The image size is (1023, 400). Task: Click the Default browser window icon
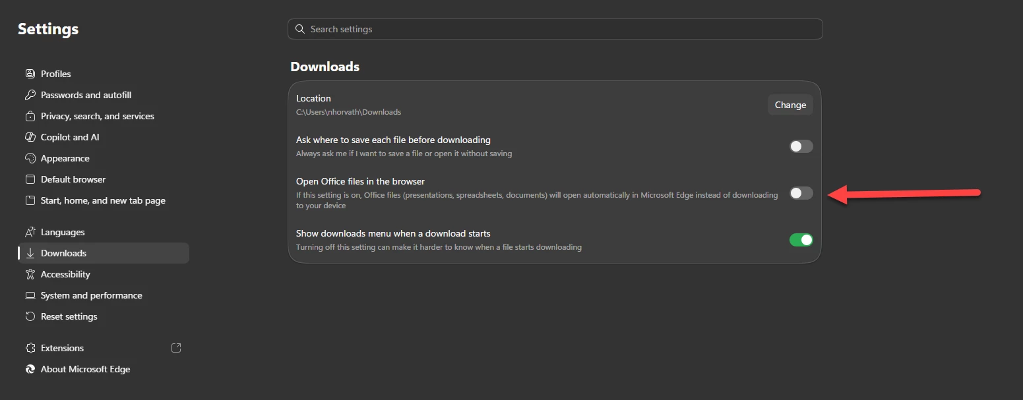[x=30, y=179]
